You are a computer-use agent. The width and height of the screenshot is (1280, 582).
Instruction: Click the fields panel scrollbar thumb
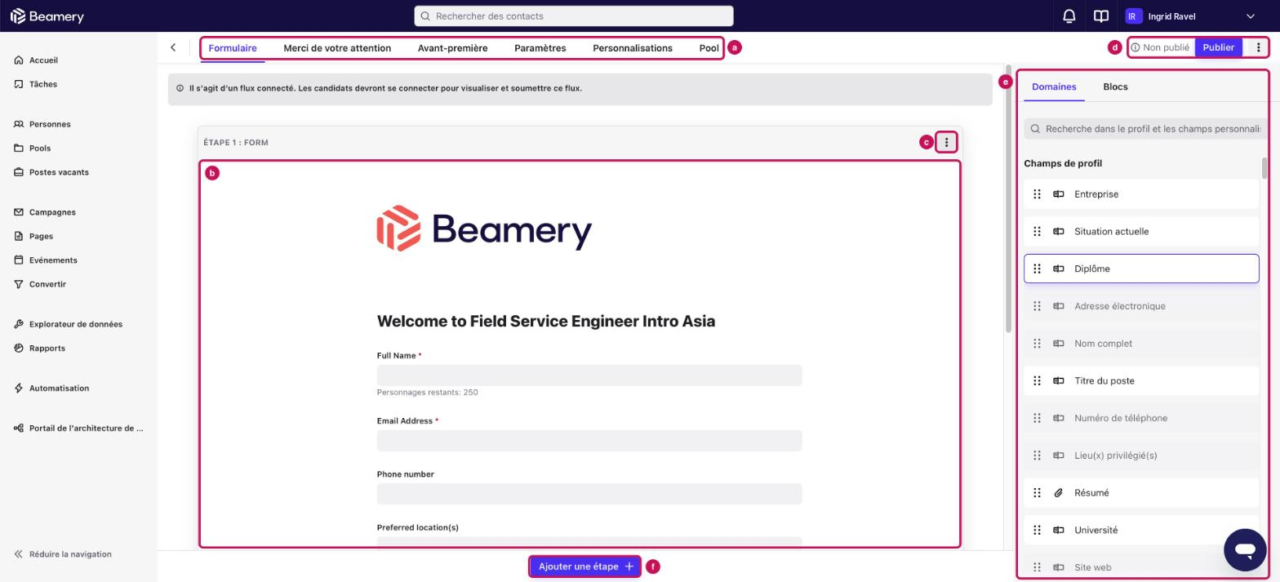[x=1264, y=168]
